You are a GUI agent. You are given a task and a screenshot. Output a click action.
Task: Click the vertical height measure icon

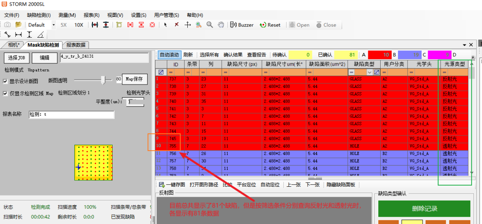105,25
